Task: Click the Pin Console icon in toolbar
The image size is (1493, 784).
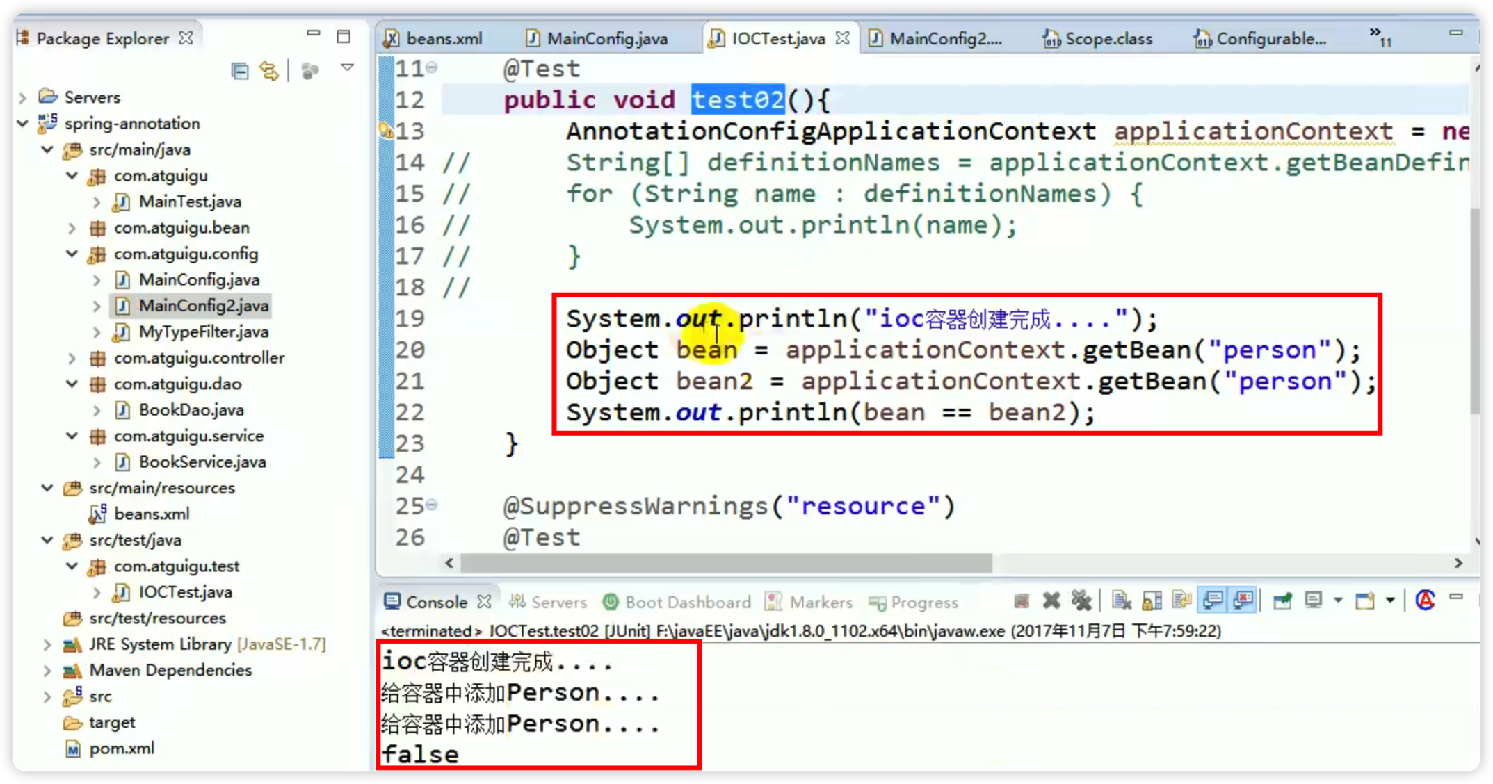Action: point(1282,603)
